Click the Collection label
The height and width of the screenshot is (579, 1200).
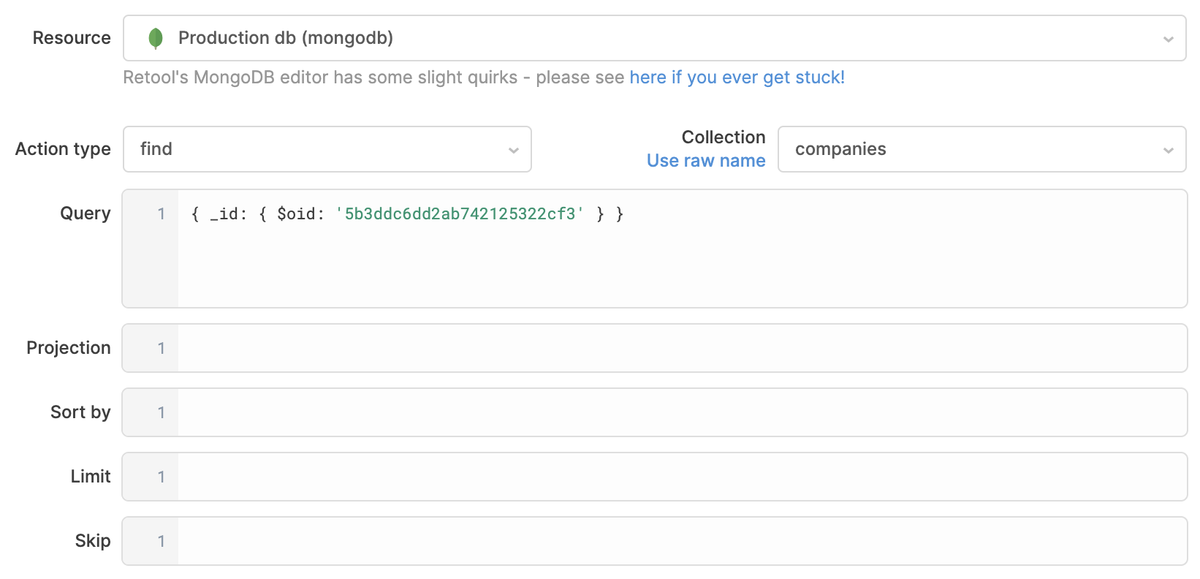[x=724, y=137]
